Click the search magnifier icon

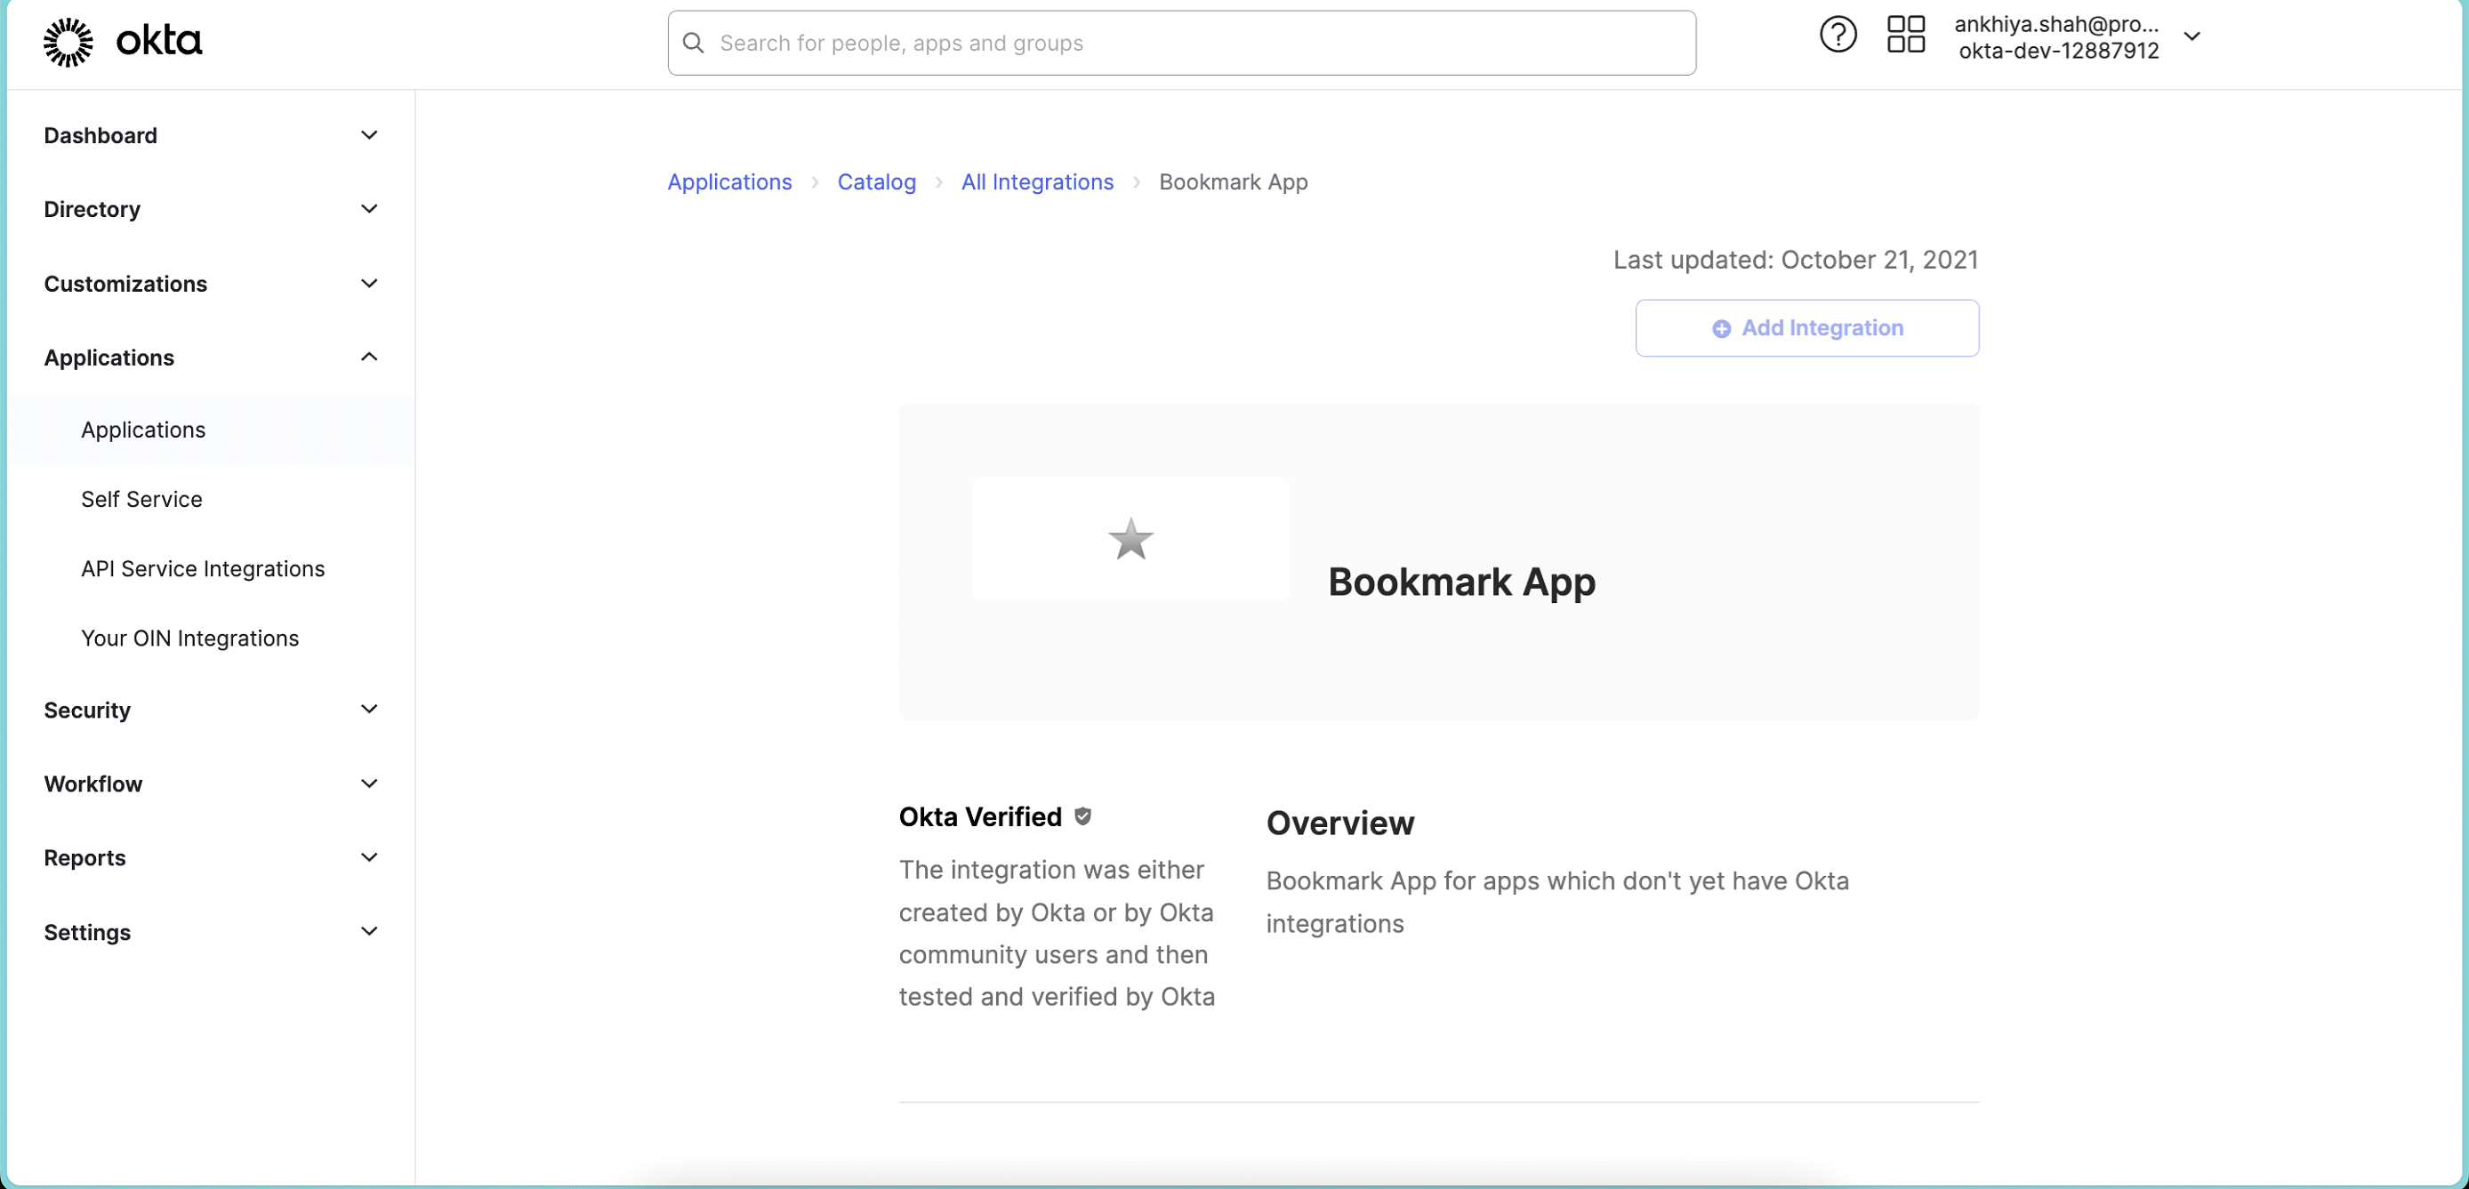click(692, 42)
